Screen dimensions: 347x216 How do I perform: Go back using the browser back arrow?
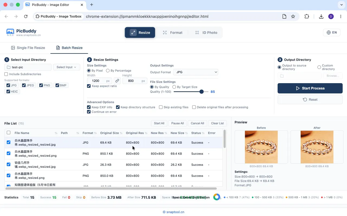coord(7,16)
